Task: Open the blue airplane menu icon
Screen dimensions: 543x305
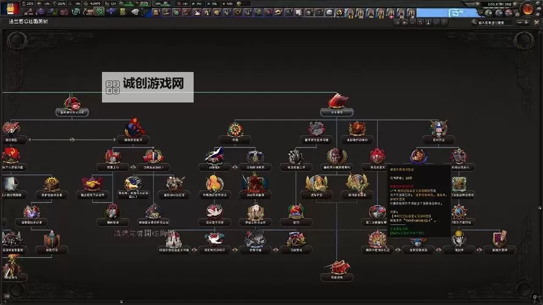Action: [111, 12]
